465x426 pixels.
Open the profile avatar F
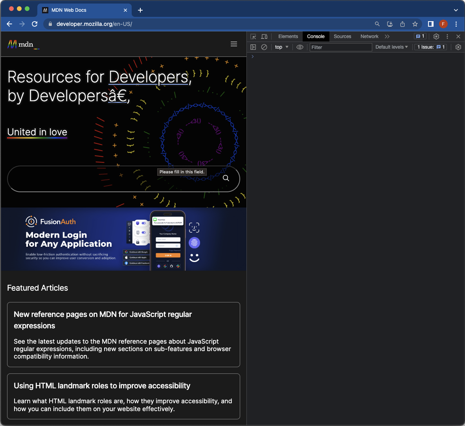pyautogui.click(x=443, y=24)
